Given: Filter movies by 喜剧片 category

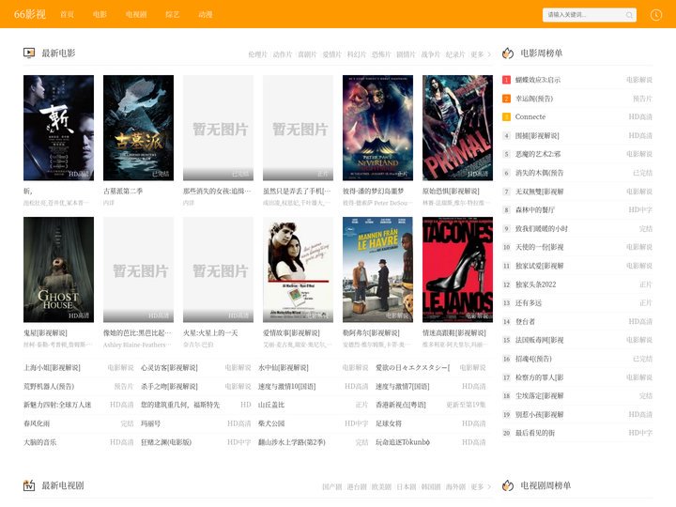Looking at the screenshot, I should (x=307, y=54).
